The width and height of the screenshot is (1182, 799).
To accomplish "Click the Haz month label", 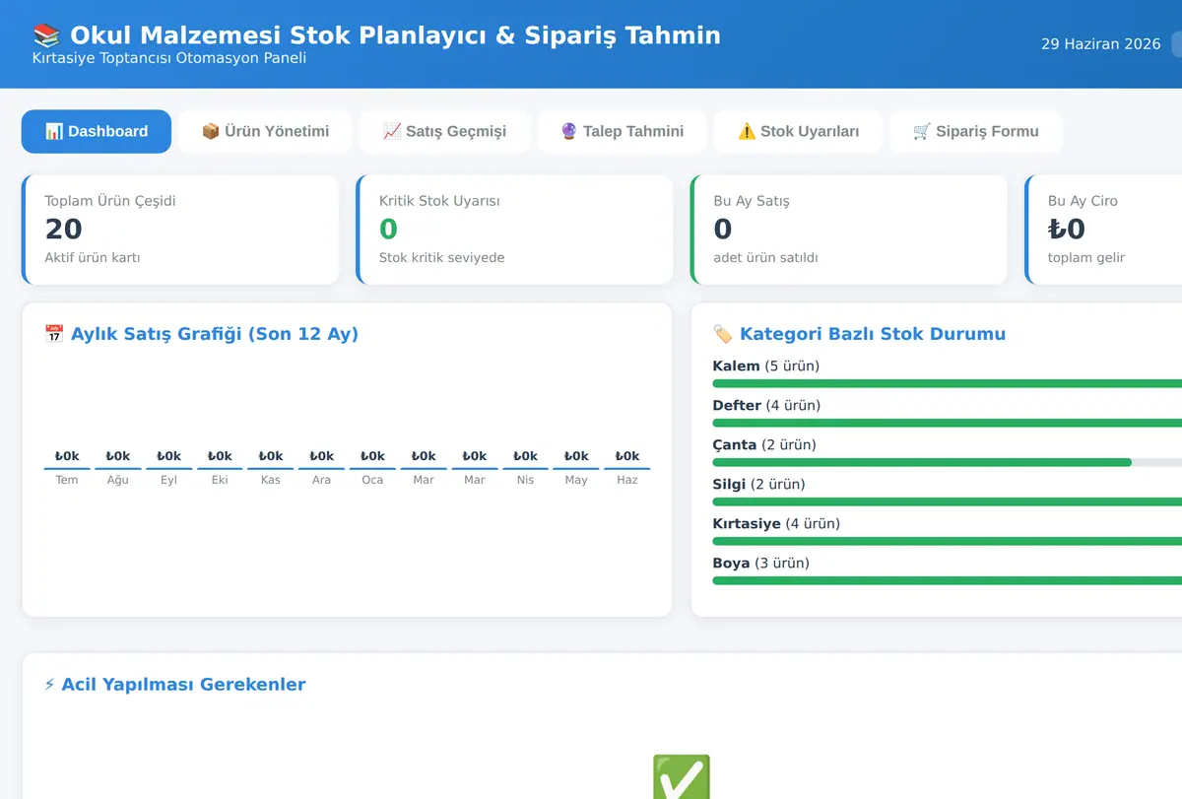I will 627,480.
